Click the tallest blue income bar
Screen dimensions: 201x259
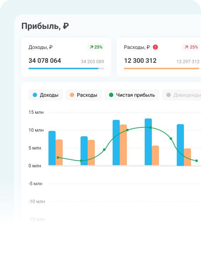click(x=148, y=142)
